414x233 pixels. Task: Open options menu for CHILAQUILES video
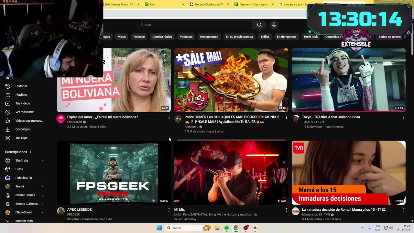point(286,117)
